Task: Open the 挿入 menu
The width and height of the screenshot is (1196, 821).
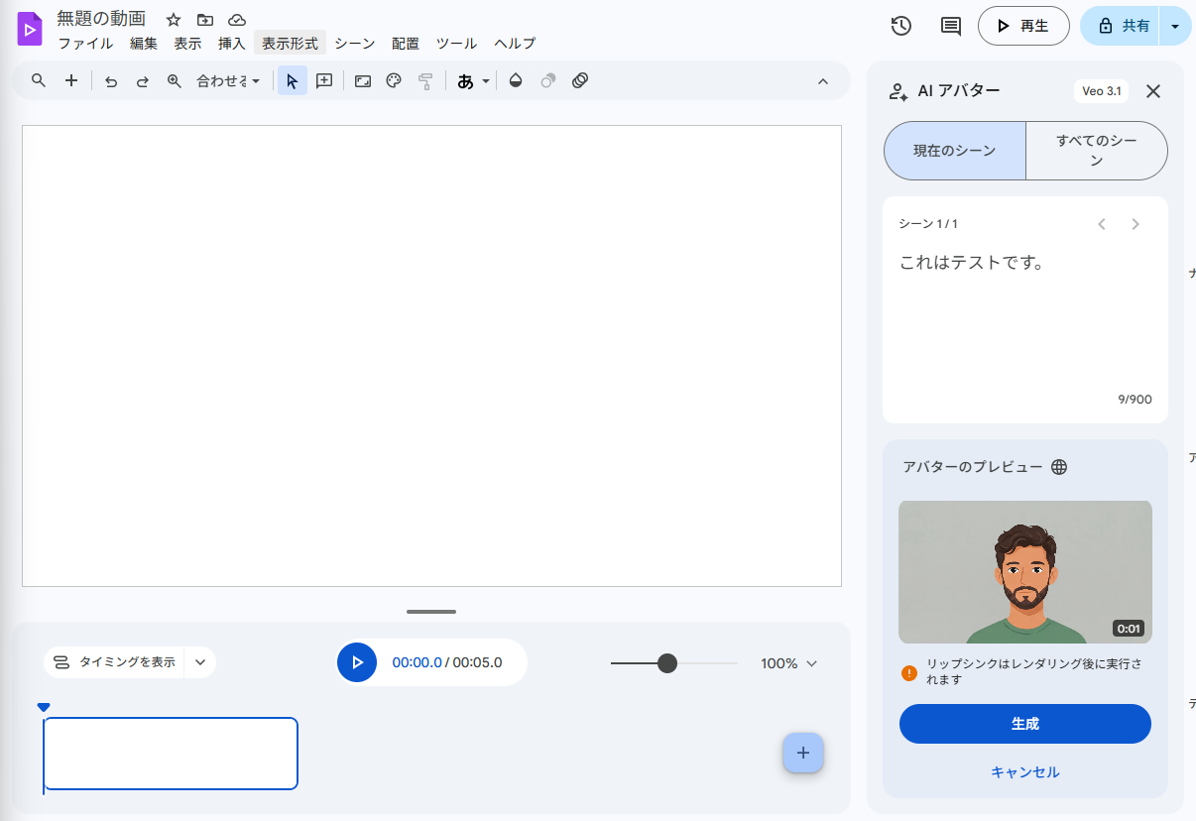Action: point(231,44)
